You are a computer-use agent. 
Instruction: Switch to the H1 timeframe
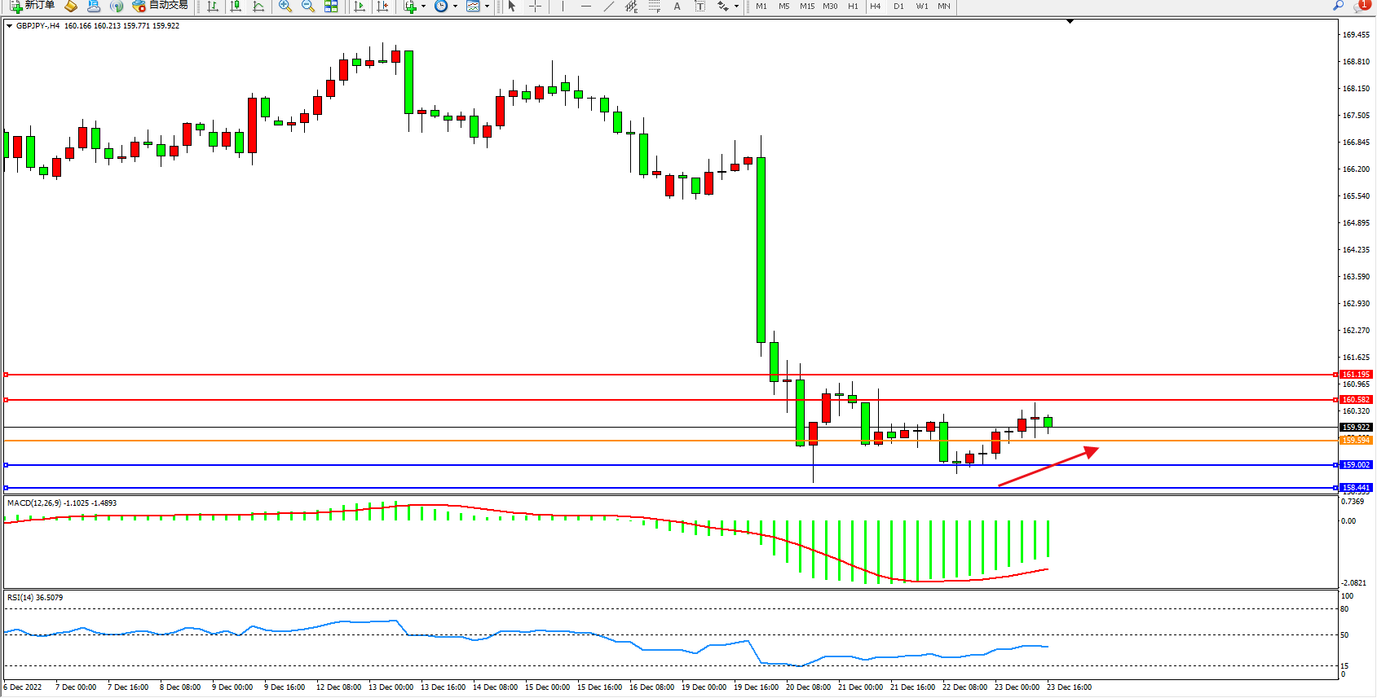(853, 7)
